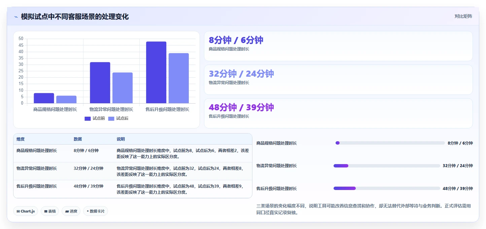Click the 物流异常问题处理时长 progress bar

(387, 166)
